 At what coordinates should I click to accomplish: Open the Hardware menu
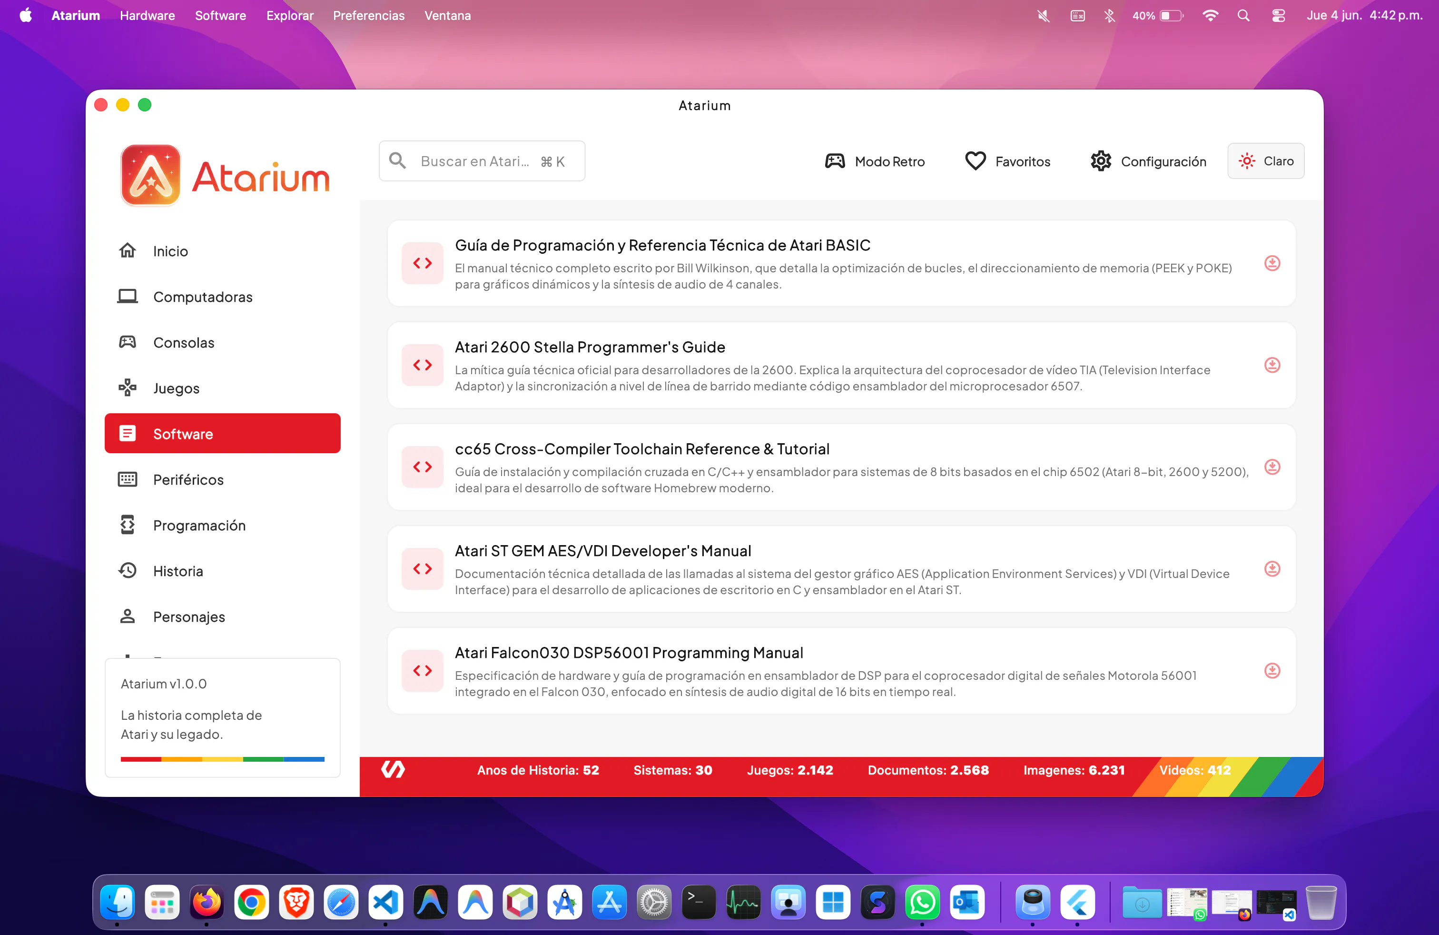[x=148, y=16]
